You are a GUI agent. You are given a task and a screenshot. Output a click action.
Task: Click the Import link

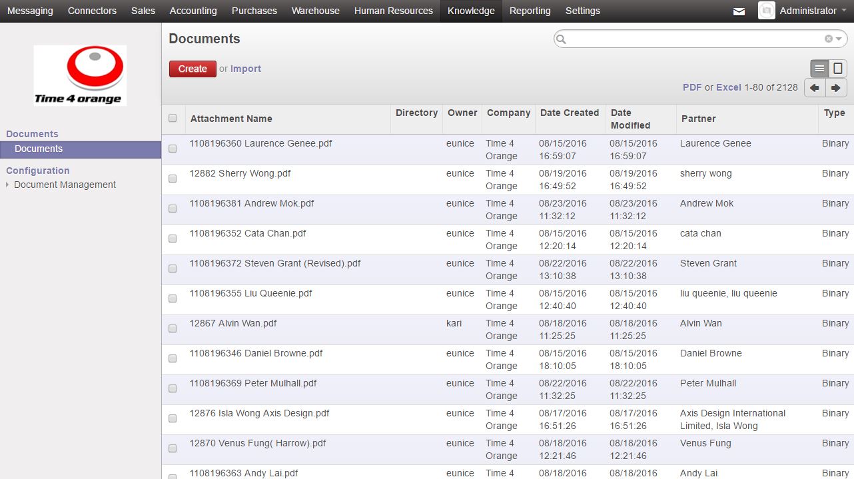[246, 69]
